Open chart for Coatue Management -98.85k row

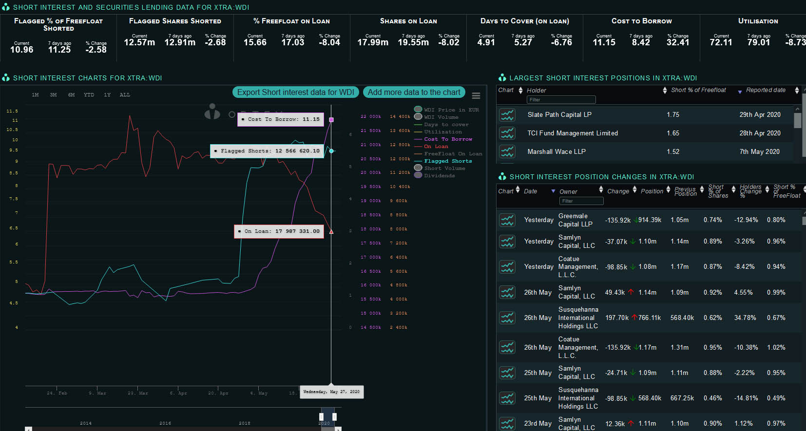(507, 267)
